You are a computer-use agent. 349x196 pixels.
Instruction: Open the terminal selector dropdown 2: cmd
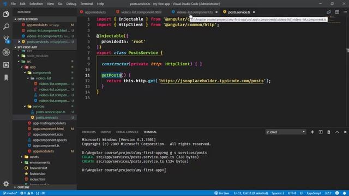pos(286,132)
